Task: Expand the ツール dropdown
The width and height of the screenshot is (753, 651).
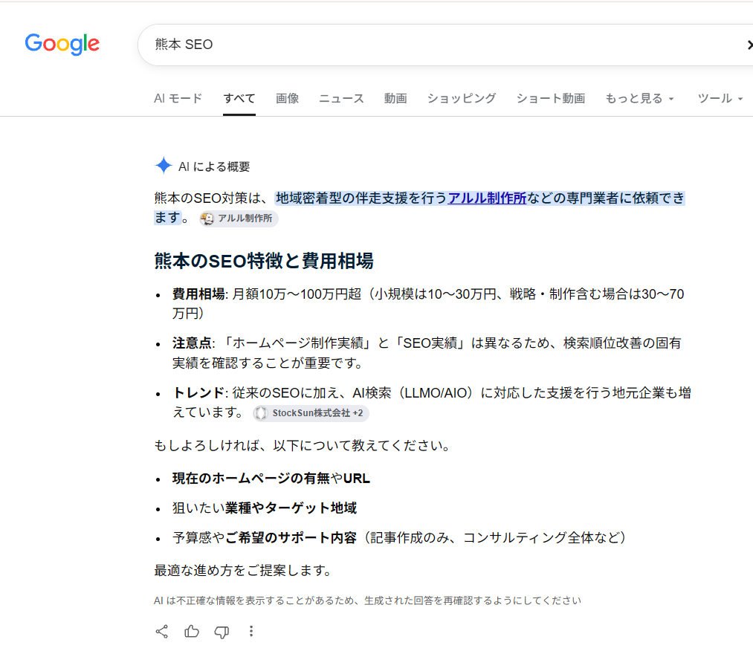Action: pyautogui.click(x=720, y=98)
